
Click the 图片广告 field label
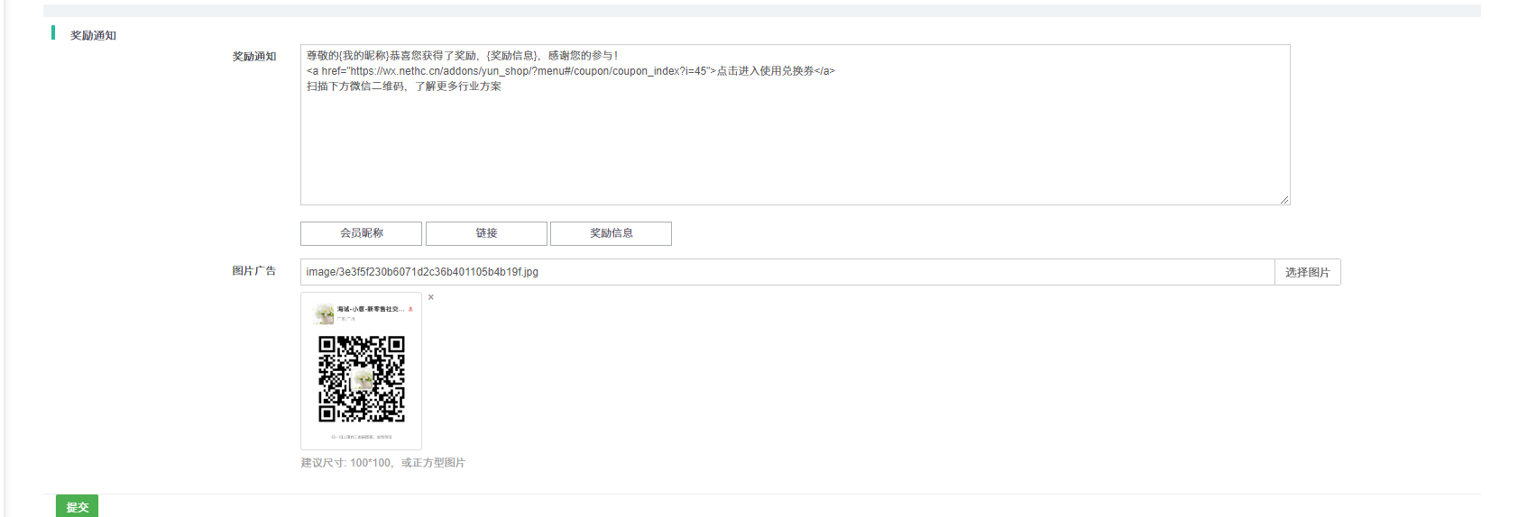tap(253, 270)
